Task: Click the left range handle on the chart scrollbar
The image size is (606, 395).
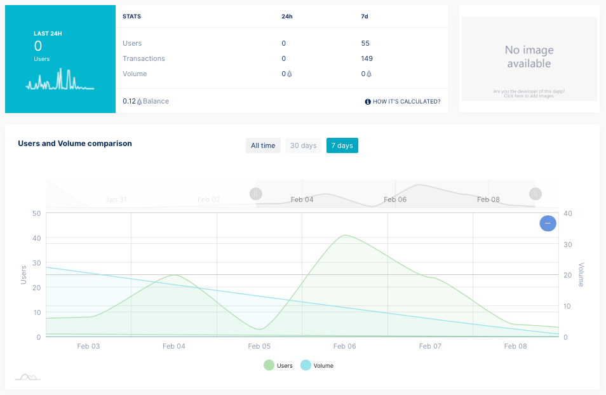Action: [256, 194]
